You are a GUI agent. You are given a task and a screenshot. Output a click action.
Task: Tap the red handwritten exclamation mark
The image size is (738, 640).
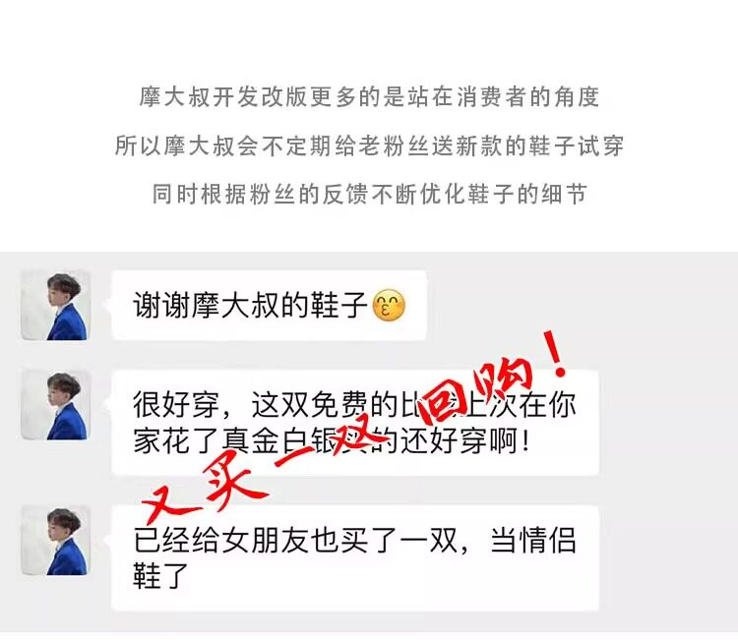point(554,354)
